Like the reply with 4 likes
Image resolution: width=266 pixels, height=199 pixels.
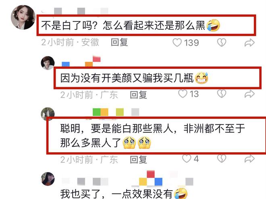[x=187, y=159]
